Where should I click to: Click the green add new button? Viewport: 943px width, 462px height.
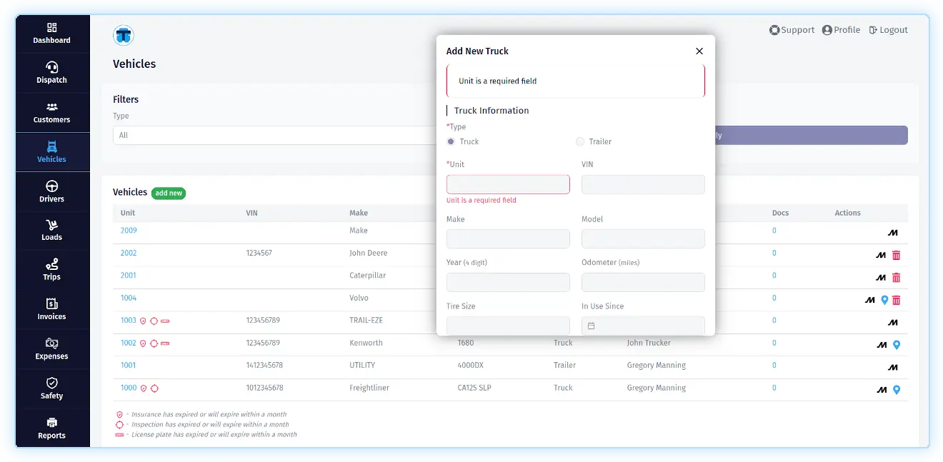point(169,193)
